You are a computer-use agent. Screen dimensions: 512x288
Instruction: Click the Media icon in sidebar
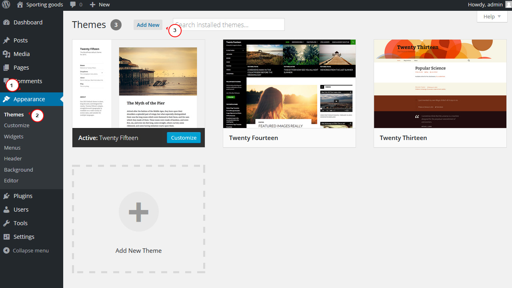(x=6, y=54)
